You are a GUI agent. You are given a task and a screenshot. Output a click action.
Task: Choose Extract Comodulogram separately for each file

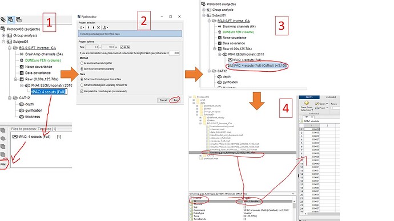(82, 85)
